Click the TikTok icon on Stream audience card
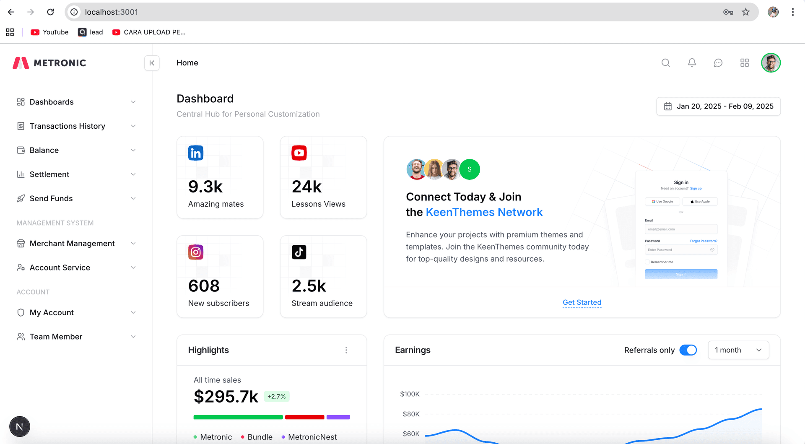Screen dimensions: 805x444 pos(299,252)
